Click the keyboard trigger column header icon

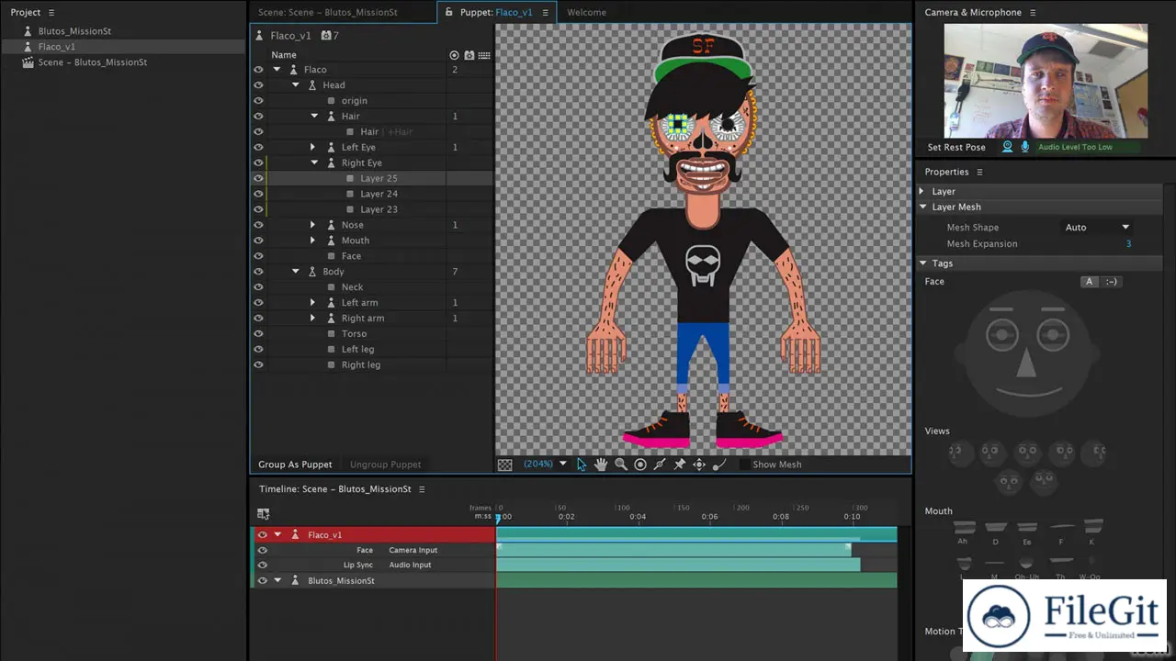(x=484, y=55)
